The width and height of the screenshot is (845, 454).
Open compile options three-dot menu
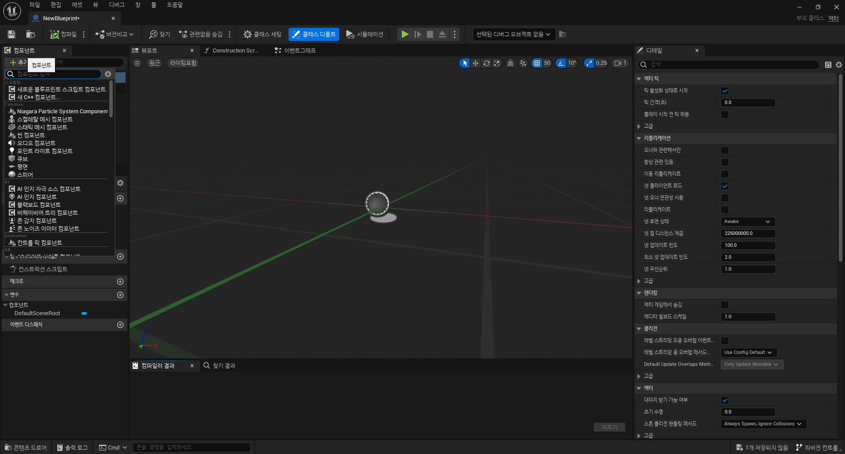click(84, 34)
